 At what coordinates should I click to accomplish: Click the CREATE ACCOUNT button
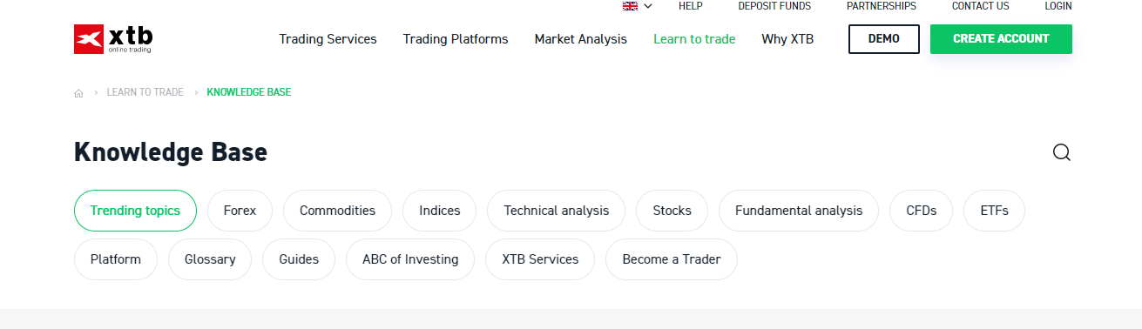1001,39
